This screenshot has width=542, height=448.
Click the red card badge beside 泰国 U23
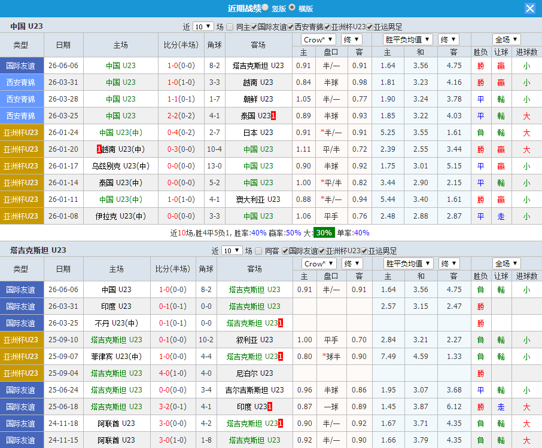click(x=273, y=116)
